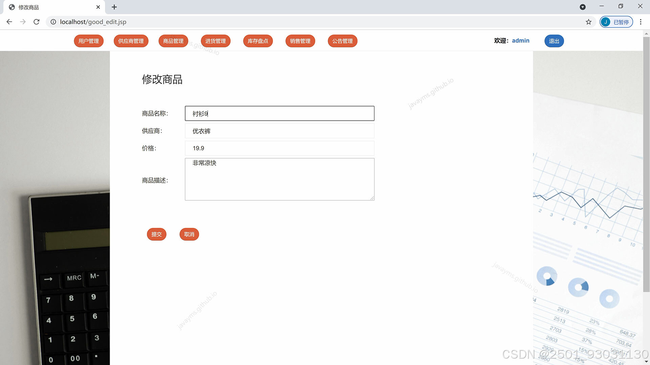Click the 修改商品 page heading
Image resolution: width=650 pixels, height=365 pixels.
coord(162,79)
